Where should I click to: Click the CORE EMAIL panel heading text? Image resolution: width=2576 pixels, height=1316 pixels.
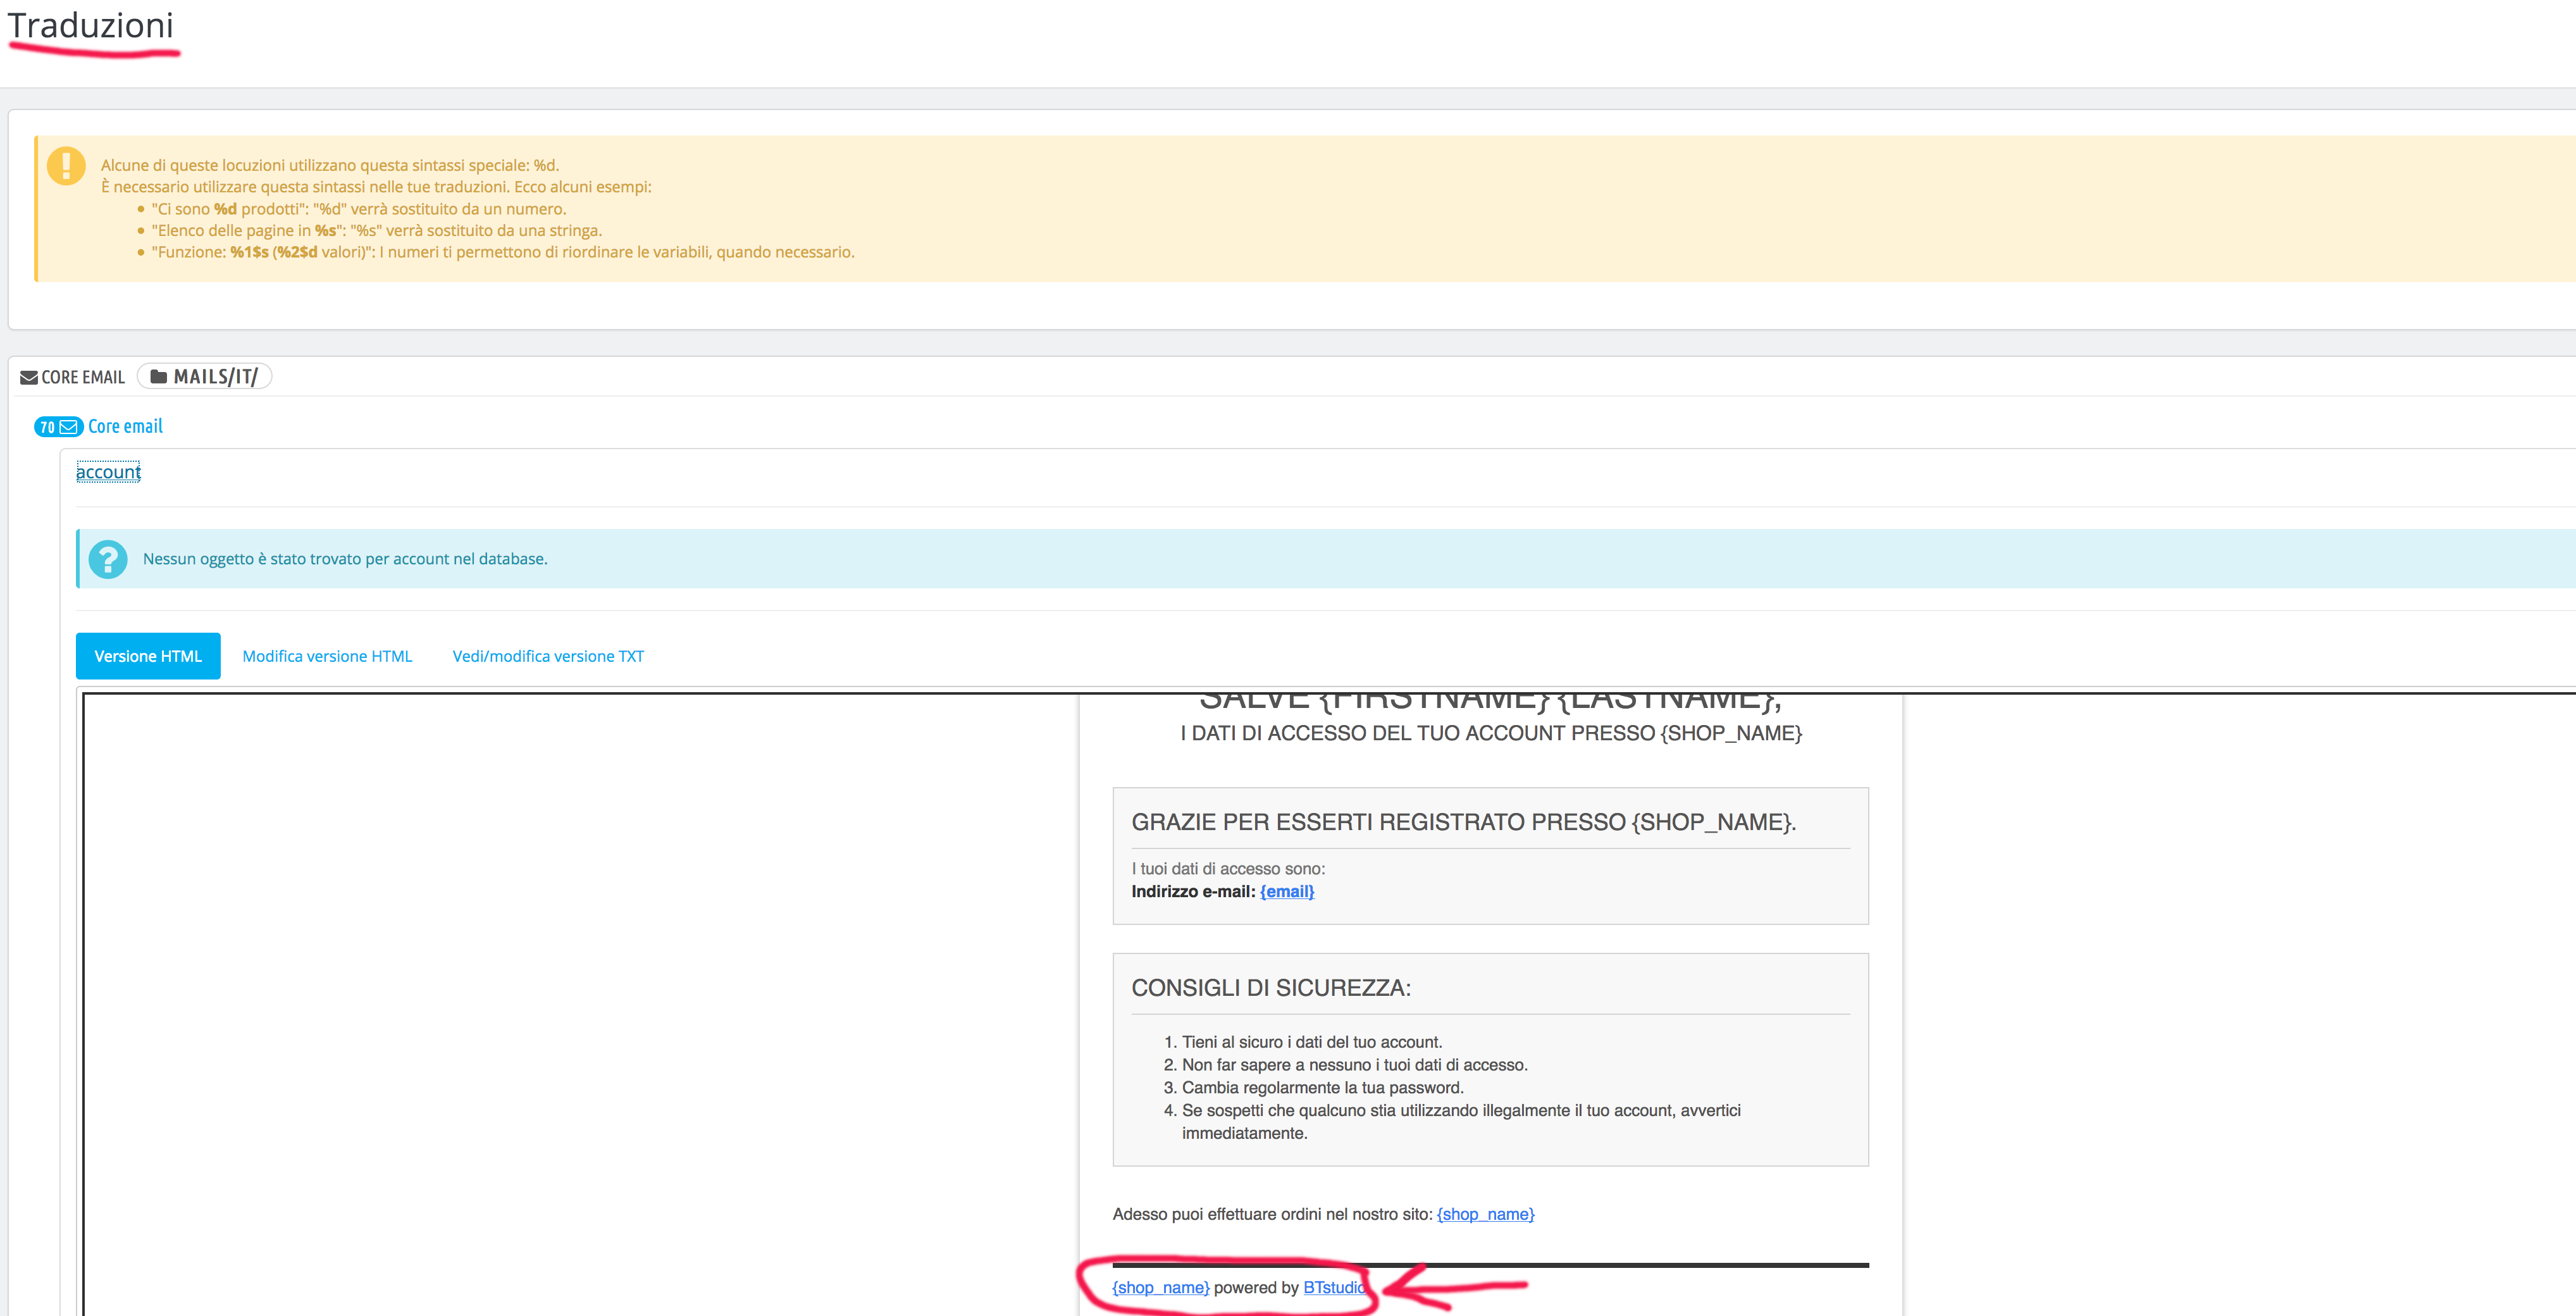click(83, 378)
